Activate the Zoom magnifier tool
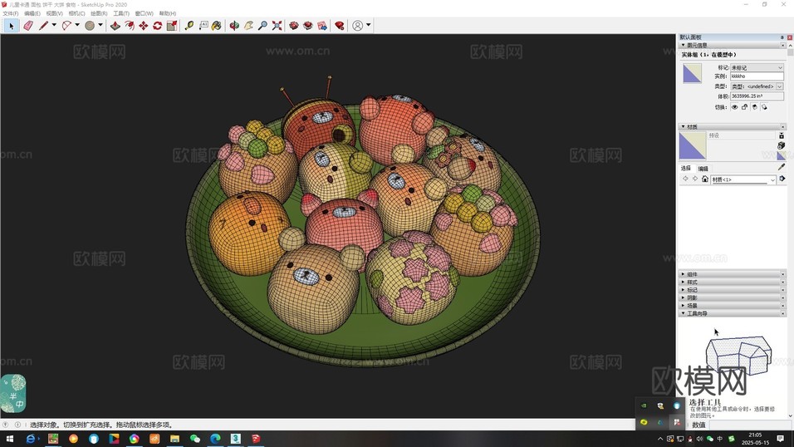The width and height of the screenshot is (794, 447). (262, 25)
